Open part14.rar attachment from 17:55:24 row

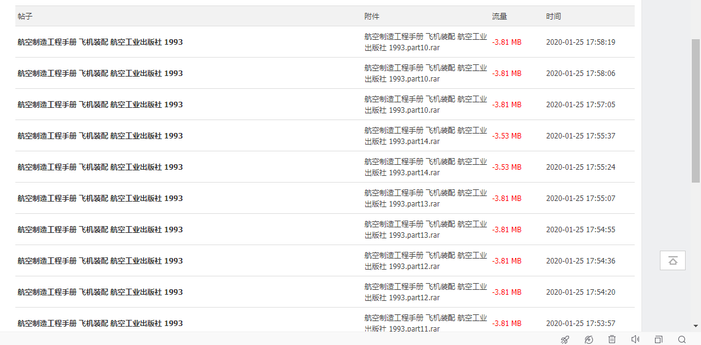click(425, 167)
